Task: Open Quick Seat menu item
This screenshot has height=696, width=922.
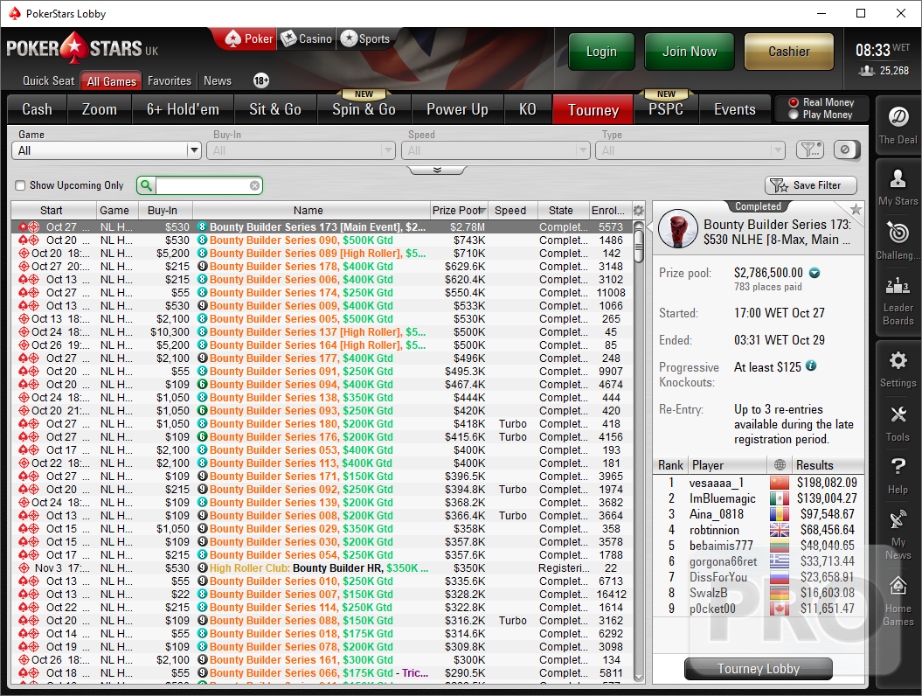Action: click(49, 81)
